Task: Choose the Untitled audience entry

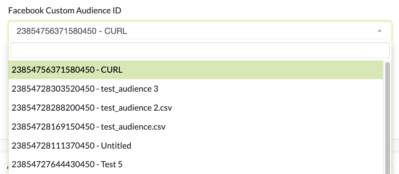Action: [71, 146]
